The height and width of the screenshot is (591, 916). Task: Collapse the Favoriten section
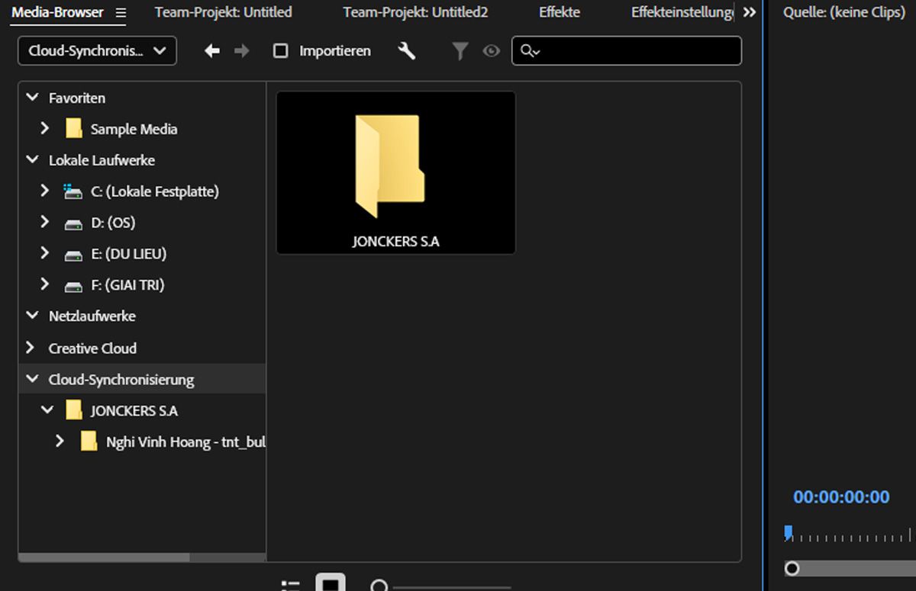click(x=32, y=98)
